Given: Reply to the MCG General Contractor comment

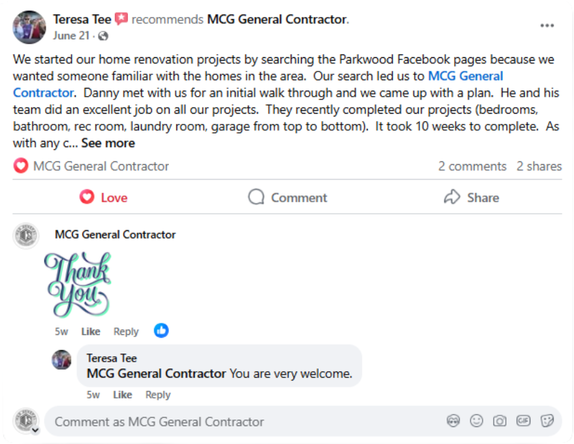Looking at the screenshot, I should coord(126,332).
